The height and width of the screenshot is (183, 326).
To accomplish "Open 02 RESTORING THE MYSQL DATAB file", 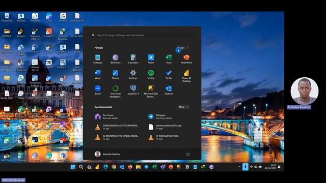I will (117, 137).
